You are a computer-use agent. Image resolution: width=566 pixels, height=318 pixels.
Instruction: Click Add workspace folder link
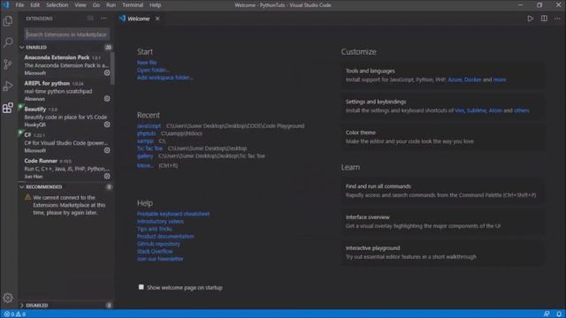pyautogui.click(x=165, y=78)
